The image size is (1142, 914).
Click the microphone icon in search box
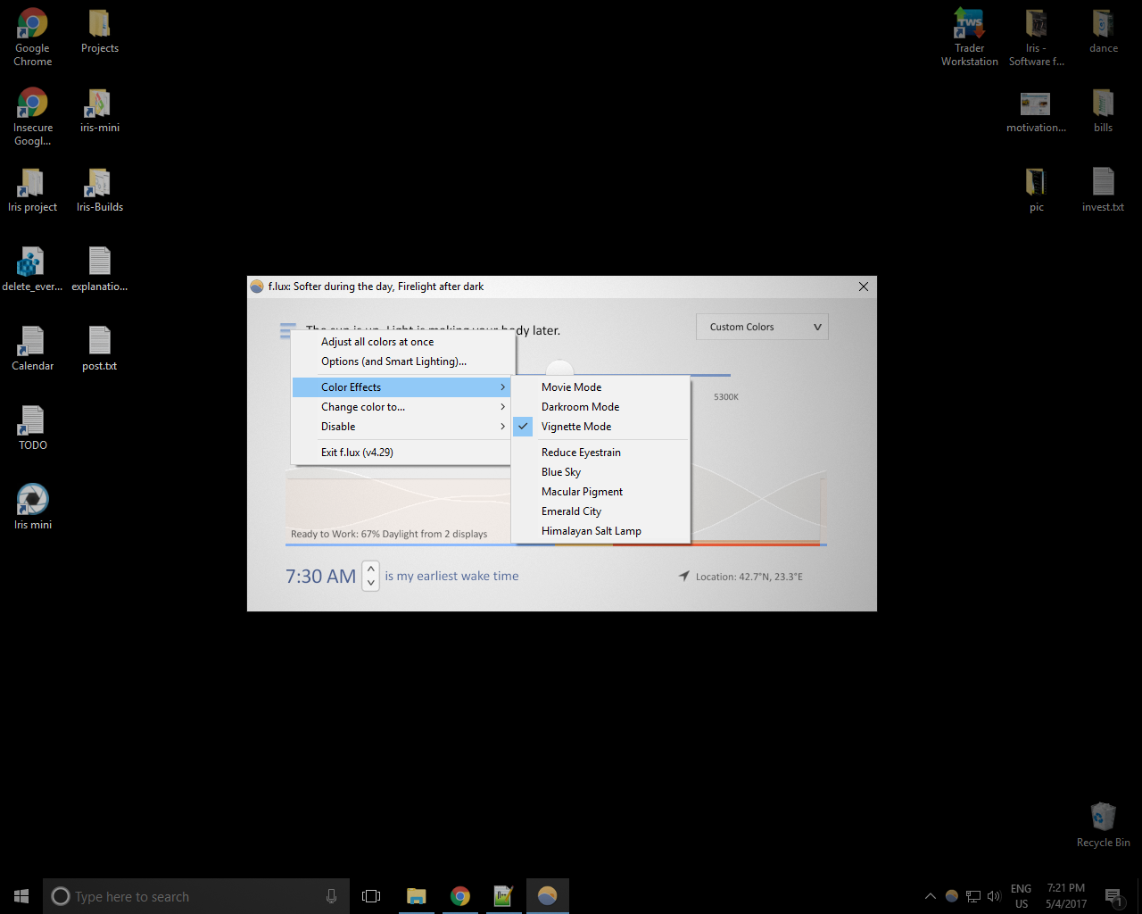[331, 896]
